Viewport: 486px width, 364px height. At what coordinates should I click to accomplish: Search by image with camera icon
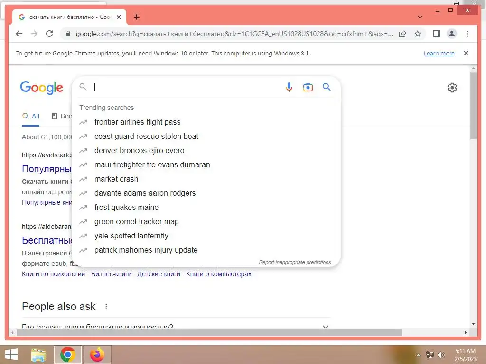(x=308, y=87)
